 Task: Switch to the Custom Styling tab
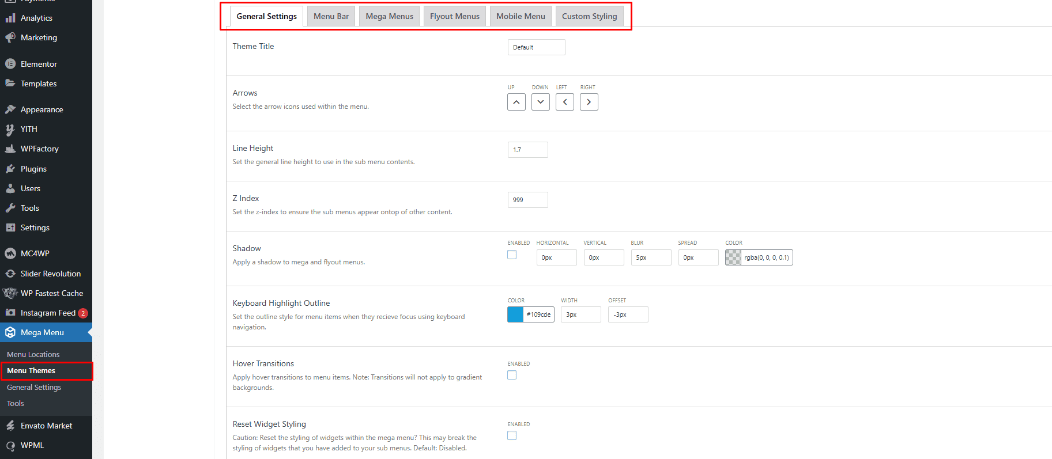589,16
